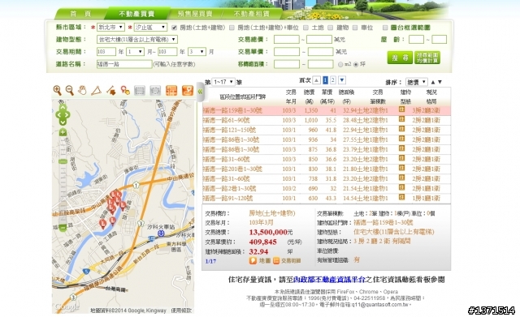Click the 交易總價 minimum input field

(287, 40)
